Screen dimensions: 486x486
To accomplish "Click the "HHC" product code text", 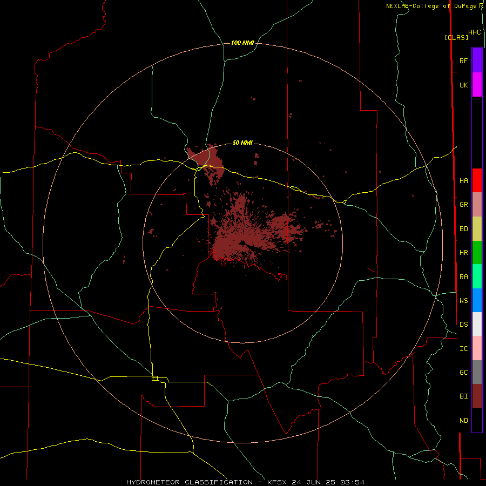I will (474, 32).
